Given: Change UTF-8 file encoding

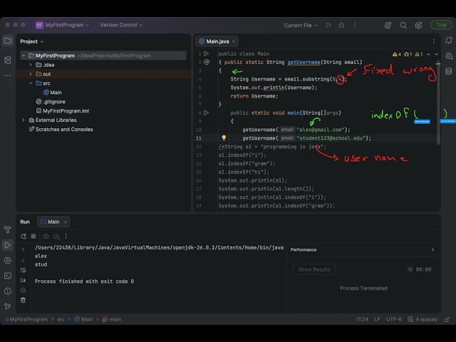Looking at the screenshot, I should [394, 319].
